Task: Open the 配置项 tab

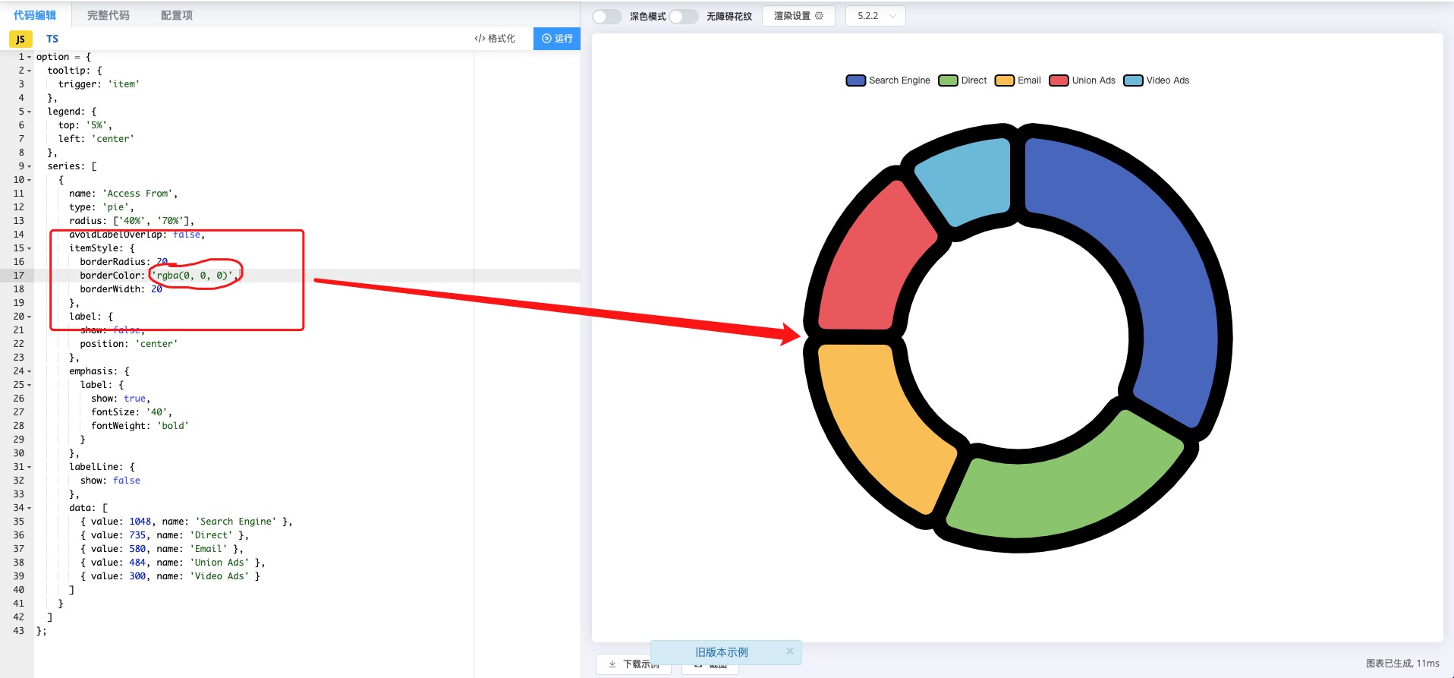Action: (177, 15)
